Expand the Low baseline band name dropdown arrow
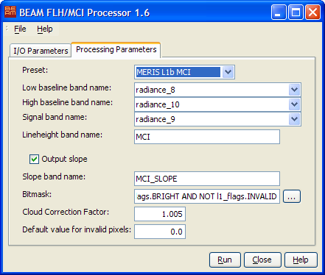The height and width of the screenshot is (275, 325). pyautogui.click(x=294, y=90)
